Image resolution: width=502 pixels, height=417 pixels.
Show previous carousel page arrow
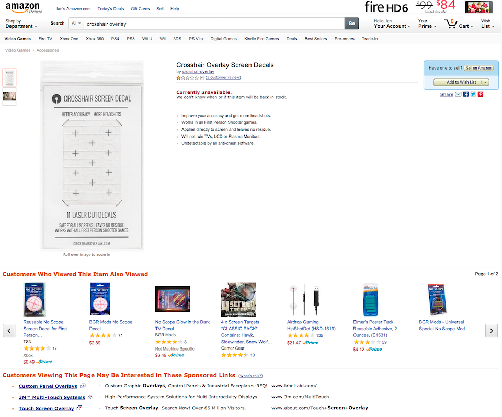click(x=9, y=331)
